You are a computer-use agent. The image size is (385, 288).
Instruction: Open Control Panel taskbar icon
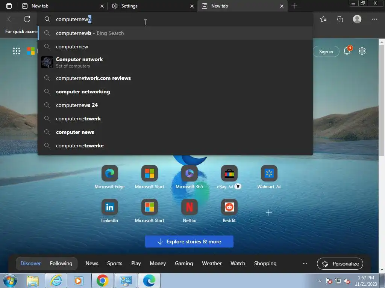(x=126, y=280)
